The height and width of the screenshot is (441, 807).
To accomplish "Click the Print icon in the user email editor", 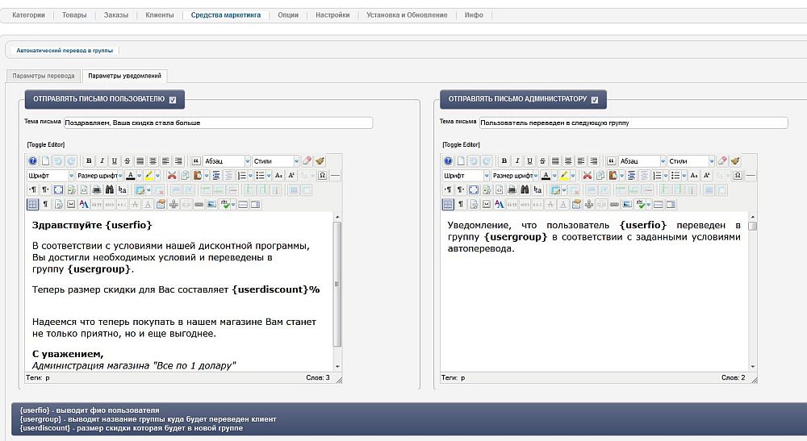I will click(97, 190).
